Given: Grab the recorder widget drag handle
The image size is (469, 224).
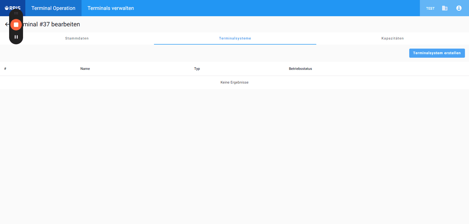Looking at the screenshot, I should (x=16, y=13).
